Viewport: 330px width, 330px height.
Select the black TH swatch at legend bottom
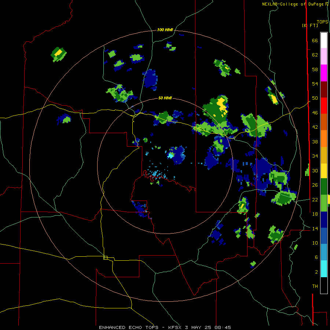[x=324, y=285]
